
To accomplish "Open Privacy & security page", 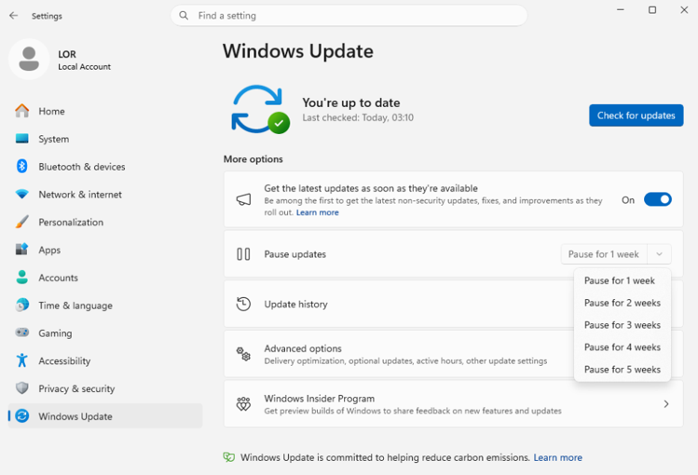I will [x=105, y=388].
